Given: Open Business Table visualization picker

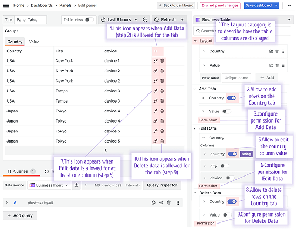Looking at the screenshot, I should tap(244, 19).
